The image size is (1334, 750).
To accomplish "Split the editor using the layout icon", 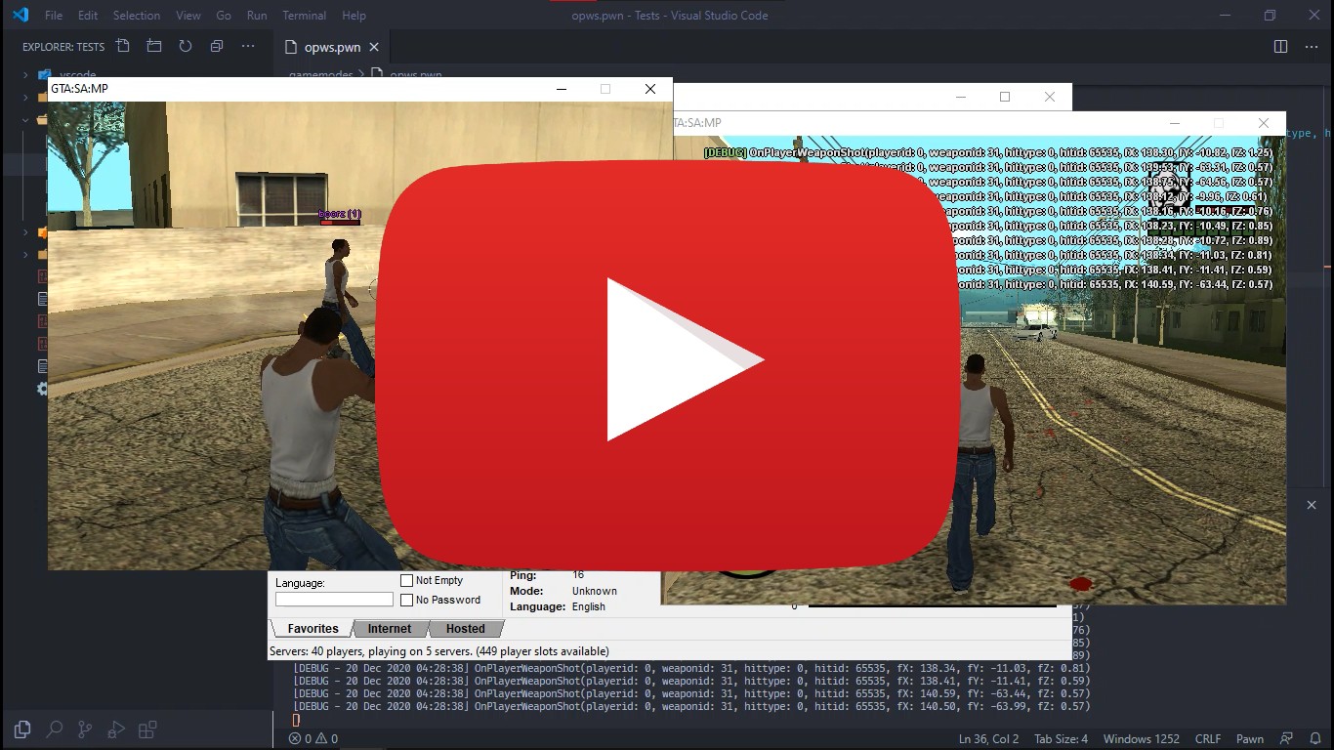I will [1280, 46].
